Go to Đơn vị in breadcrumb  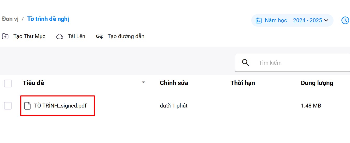(x=10, y=19)
